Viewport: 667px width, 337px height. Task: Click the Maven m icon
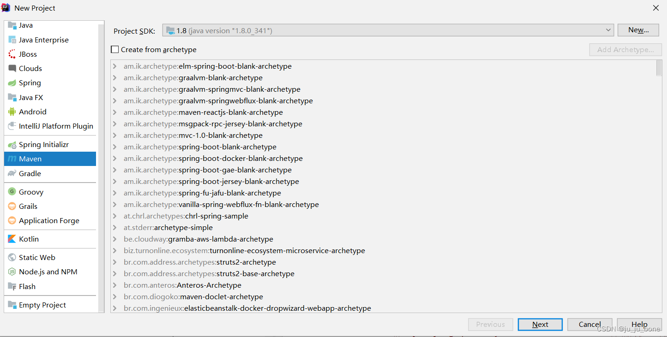point(12,159)
